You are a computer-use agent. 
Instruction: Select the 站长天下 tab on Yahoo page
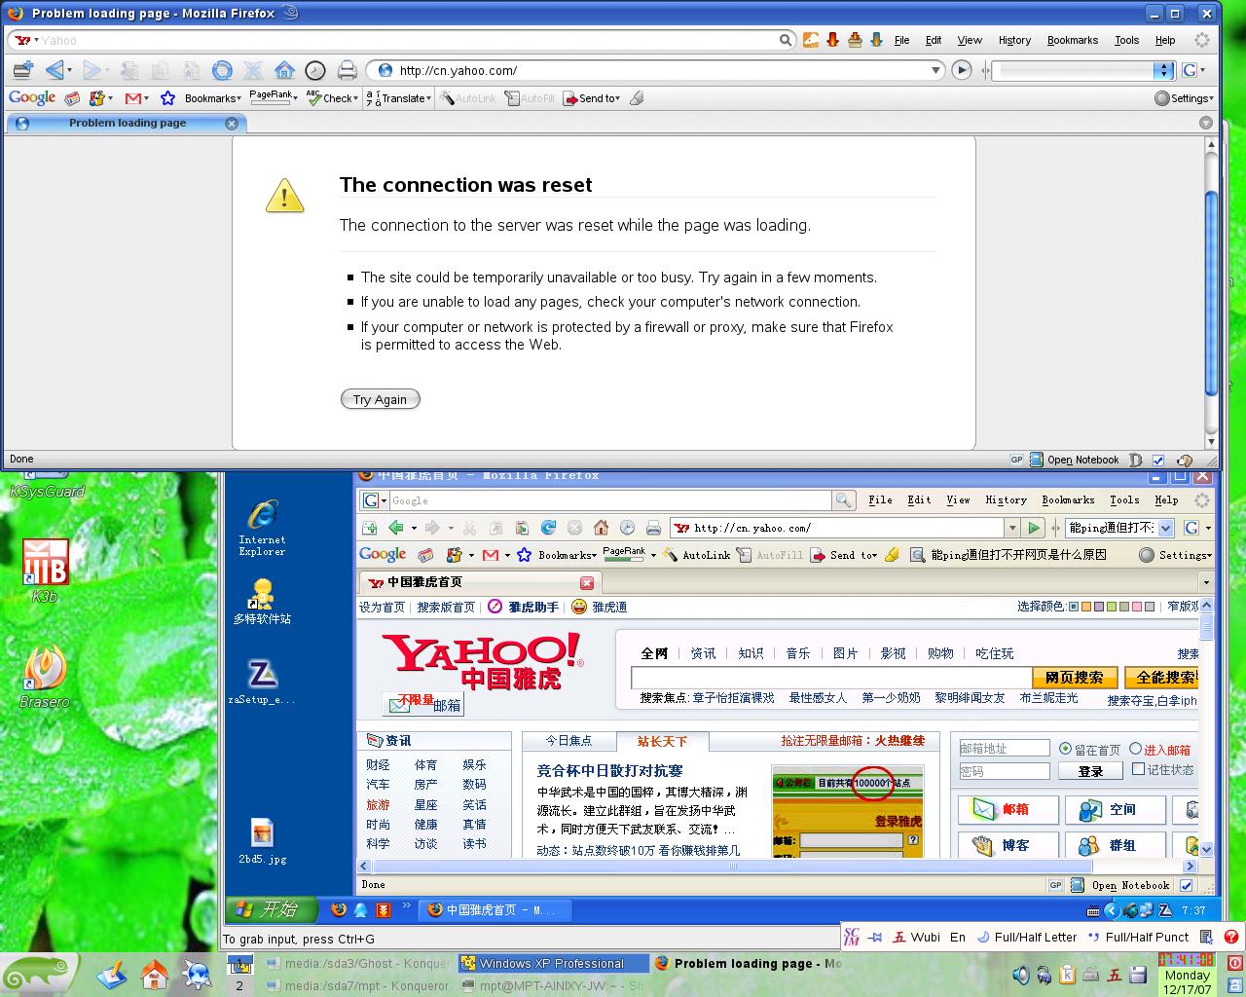click(x=662, y=742)
